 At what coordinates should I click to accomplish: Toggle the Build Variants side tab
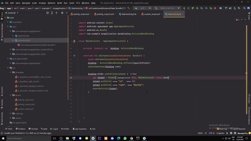tap(2, 118)
